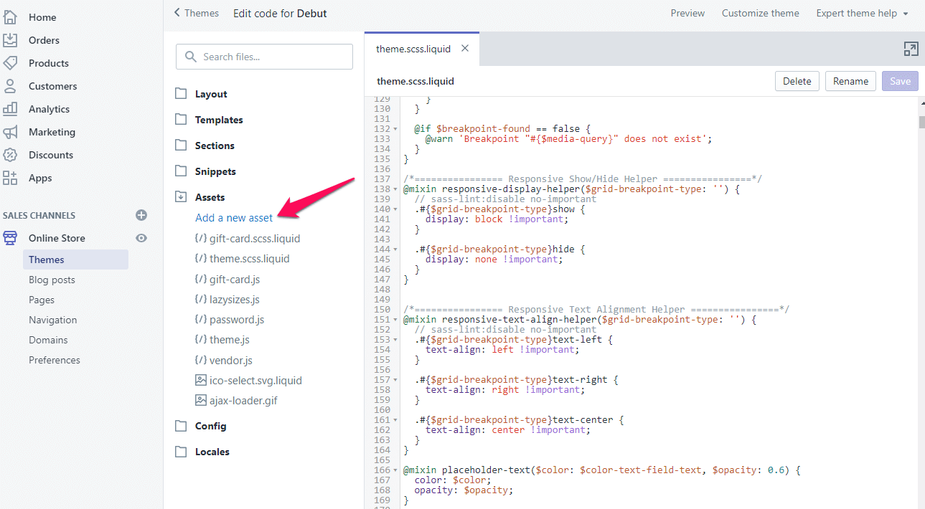View online store via eye icon
This screenshot has height=509, width=925.
pyautogui.click(x=141, y=238)
